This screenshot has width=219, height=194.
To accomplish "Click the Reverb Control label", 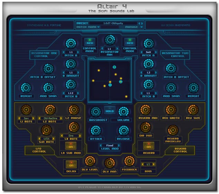I will tap(180, 150).
